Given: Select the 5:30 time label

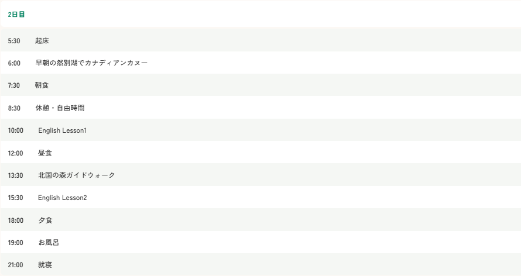Looking at the screenshot, I should point(14,41).
